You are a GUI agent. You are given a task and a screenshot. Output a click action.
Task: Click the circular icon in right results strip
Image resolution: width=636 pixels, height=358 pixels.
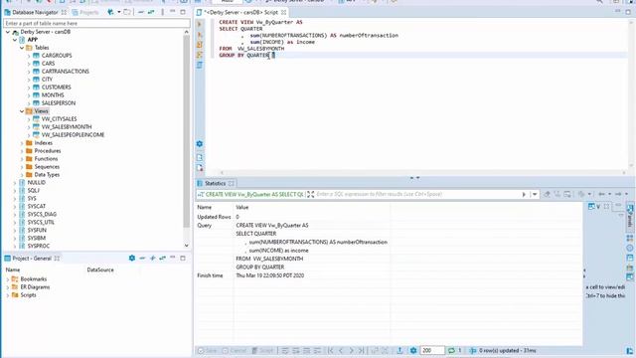pos(630,248)
